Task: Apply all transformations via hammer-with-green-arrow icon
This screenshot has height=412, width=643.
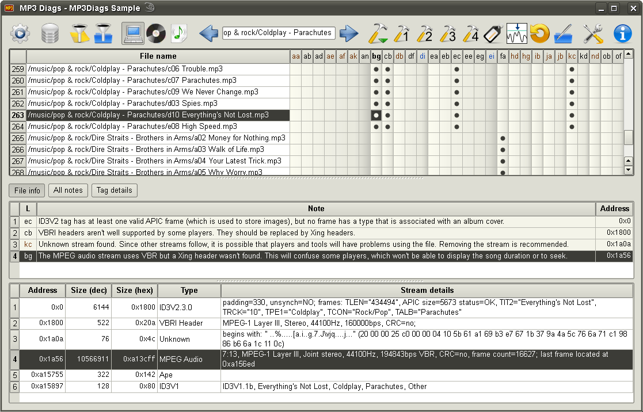Action: (378, 33)
